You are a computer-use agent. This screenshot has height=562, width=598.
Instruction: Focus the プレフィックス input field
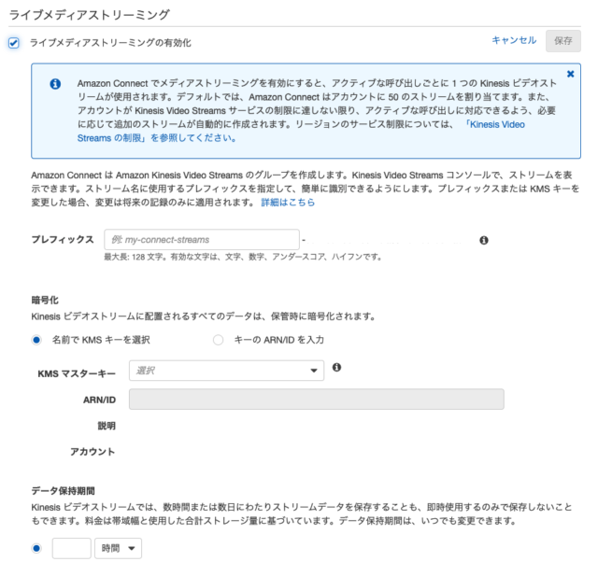pyautogui.click(x=202, y=240)
